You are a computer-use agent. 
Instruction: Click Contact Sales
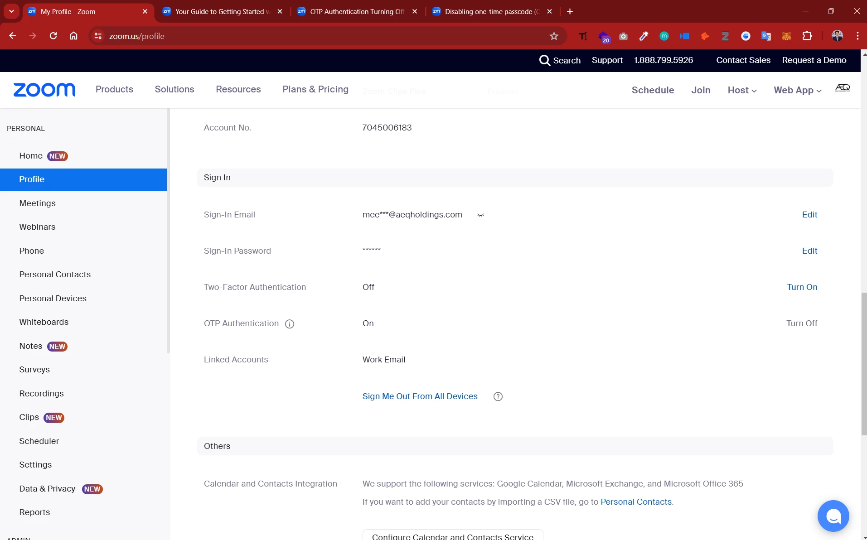pos(743,60)
